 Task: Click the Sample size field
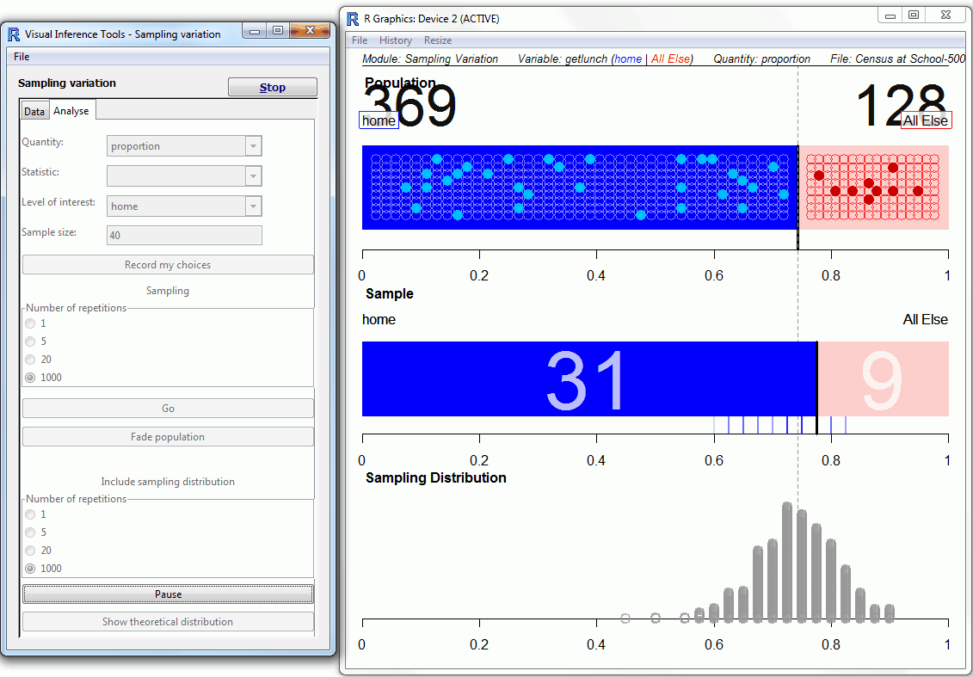[184, 236]
